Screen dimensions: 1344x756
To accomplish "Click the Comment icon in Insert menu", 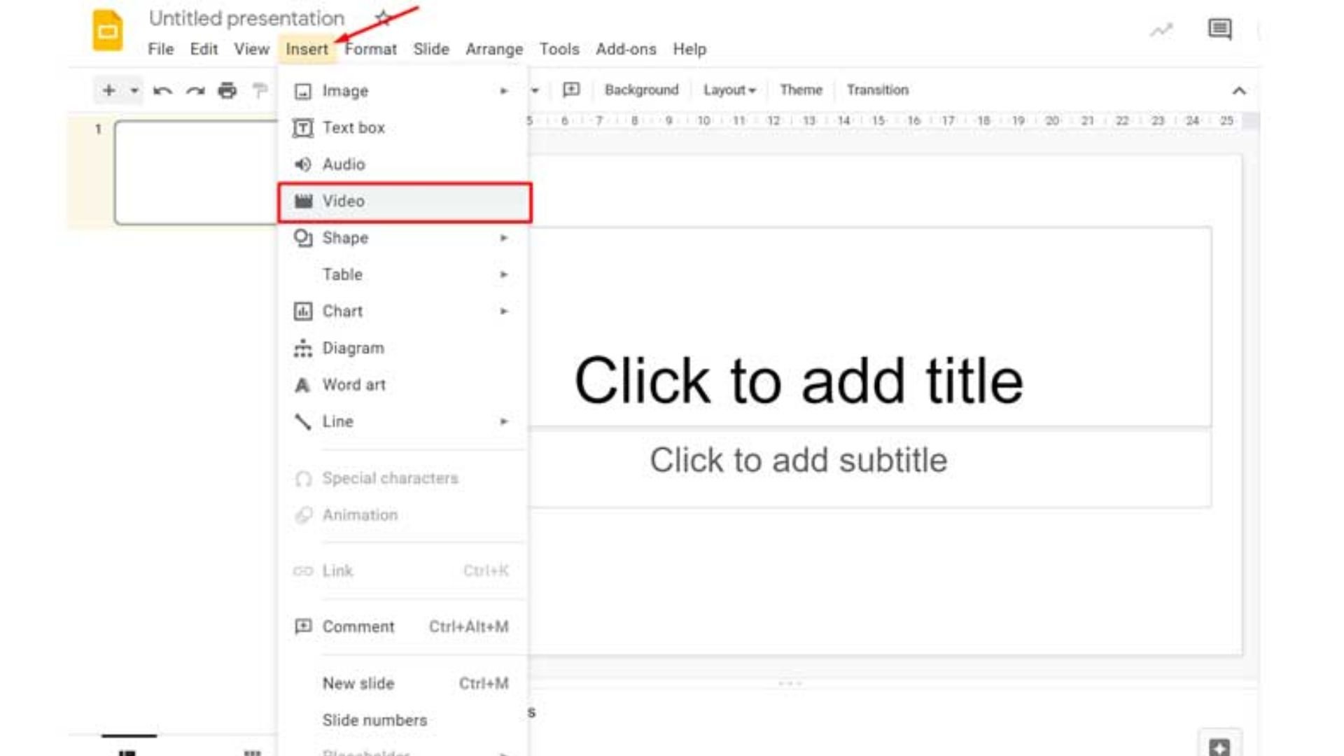I will coord(303,626).
